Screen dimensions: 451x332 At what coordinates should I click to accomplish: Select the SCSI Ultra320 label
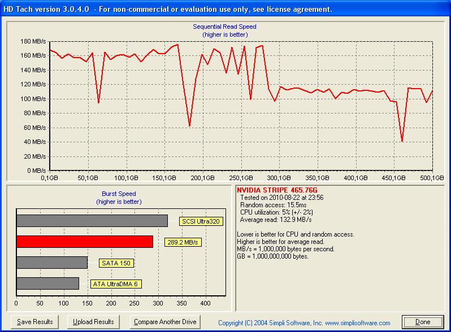pyautogui.click(x=201, y=221)
